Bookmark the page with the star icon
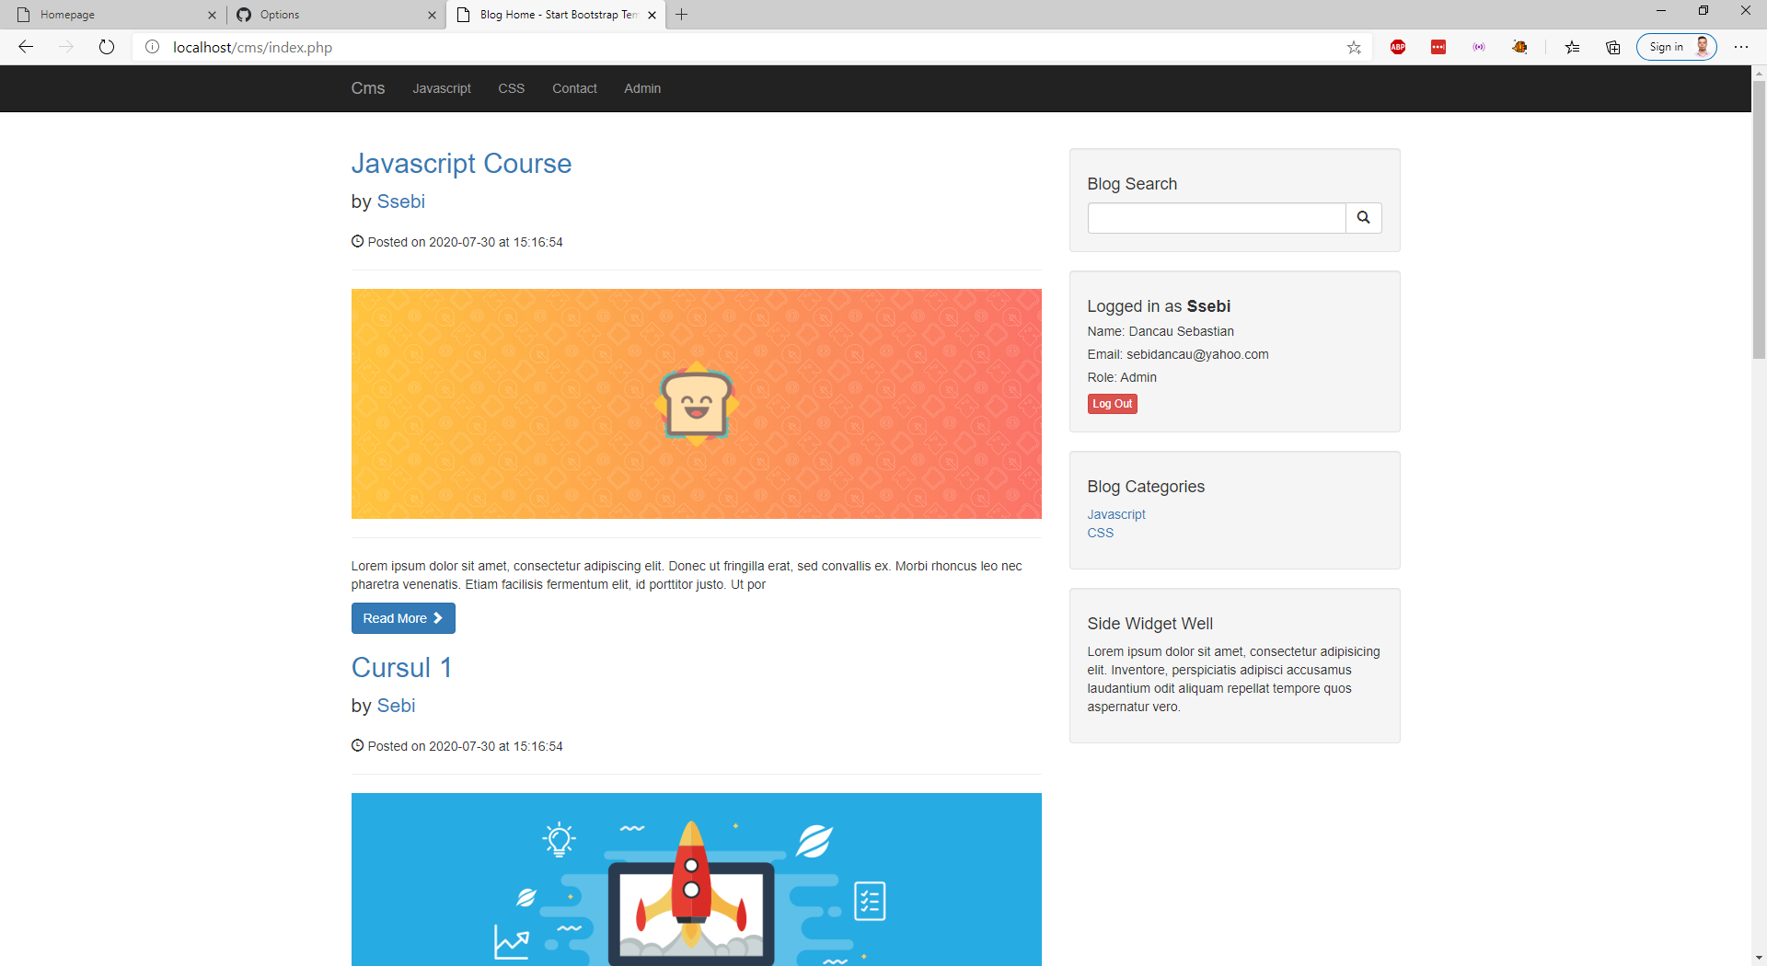This screenshot has height=966, width=1767. (x=1354, y=47)
